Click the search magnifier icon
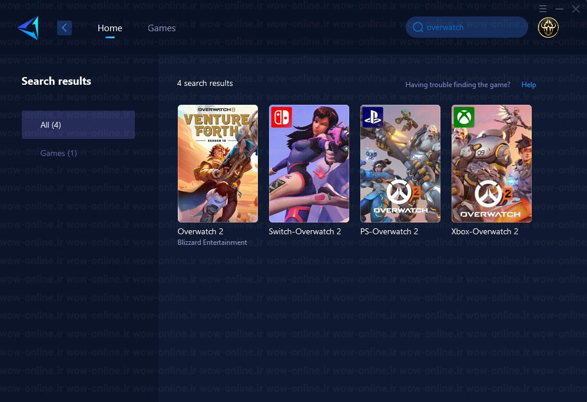587x402 pixels. [418, 27]
